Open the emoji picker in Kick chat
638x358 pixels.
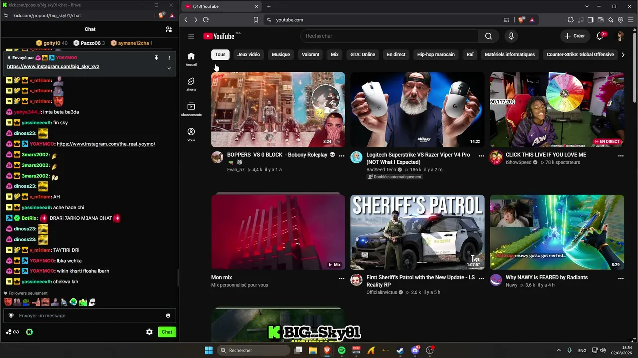[x=168, y=316]
